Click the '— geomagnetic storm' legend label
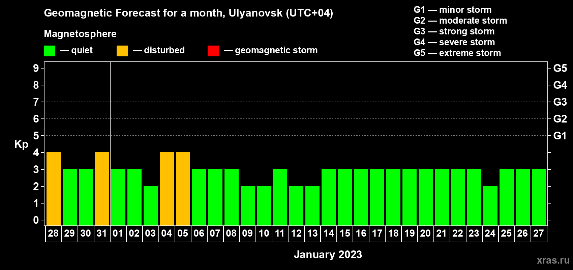573x270 pixels. coord(271,50)
